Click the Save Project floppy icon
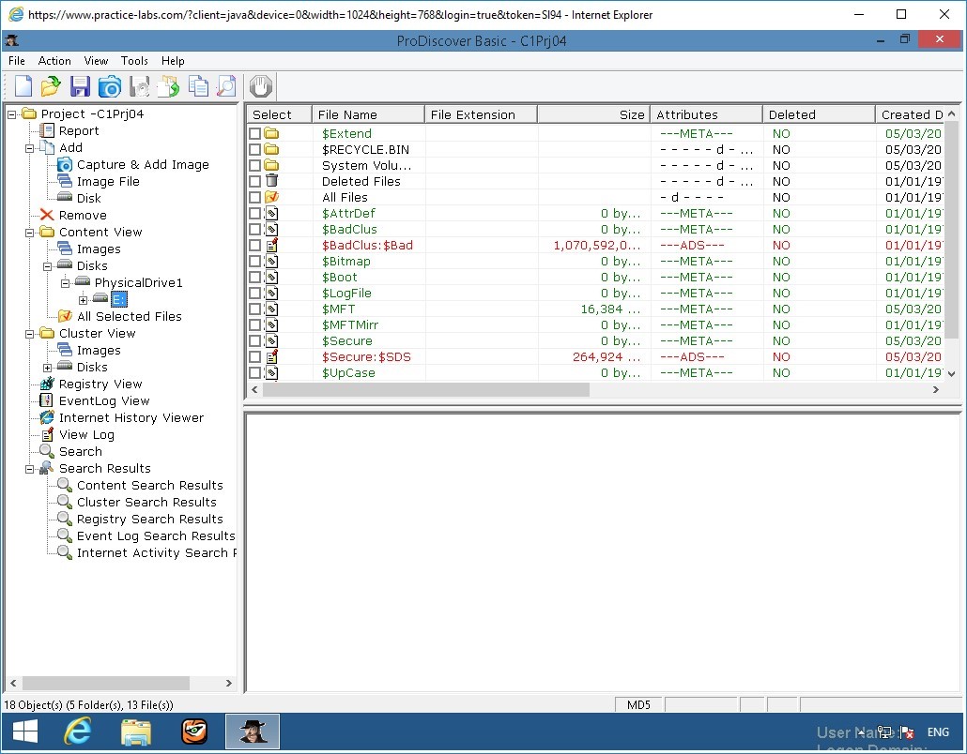This screenshot has width=967, height=754. pyautogui.click(x=80, y=86)
